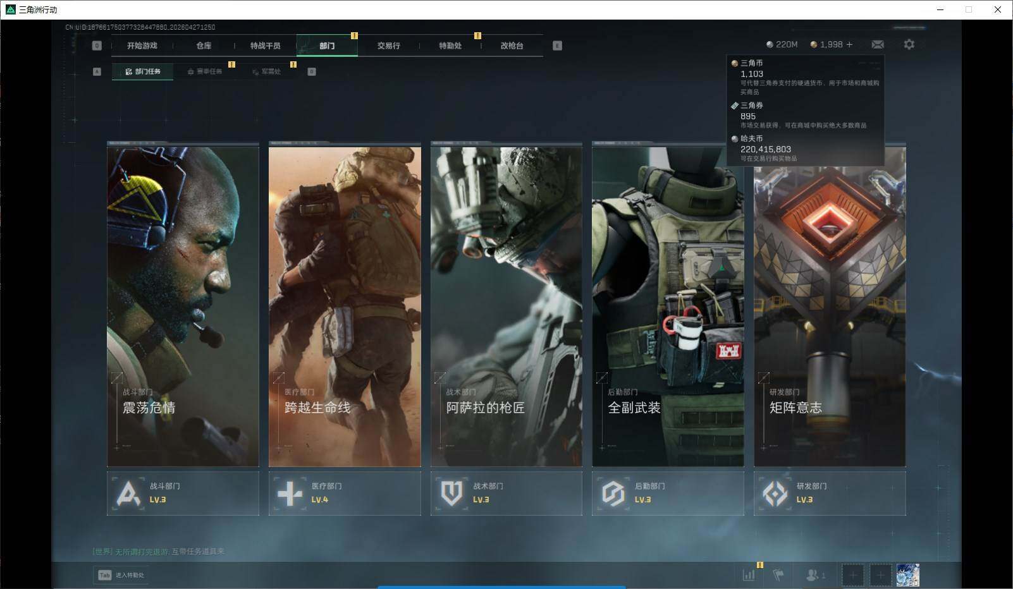Click the 三角币 1,103 tooltip entry

pyautogui.click(x=805, y=77)
